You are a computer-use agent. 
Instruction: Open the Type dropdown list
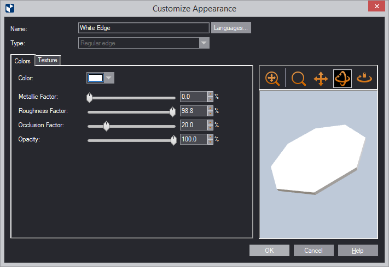(x=204, y=43)
